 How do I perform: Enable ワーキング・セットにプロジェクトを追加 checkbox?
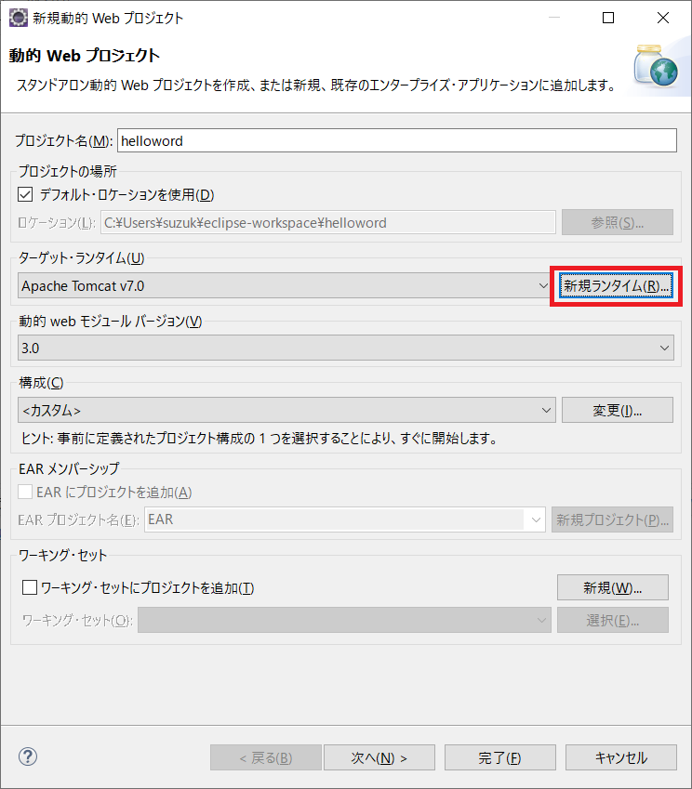(x=30, y=587)
